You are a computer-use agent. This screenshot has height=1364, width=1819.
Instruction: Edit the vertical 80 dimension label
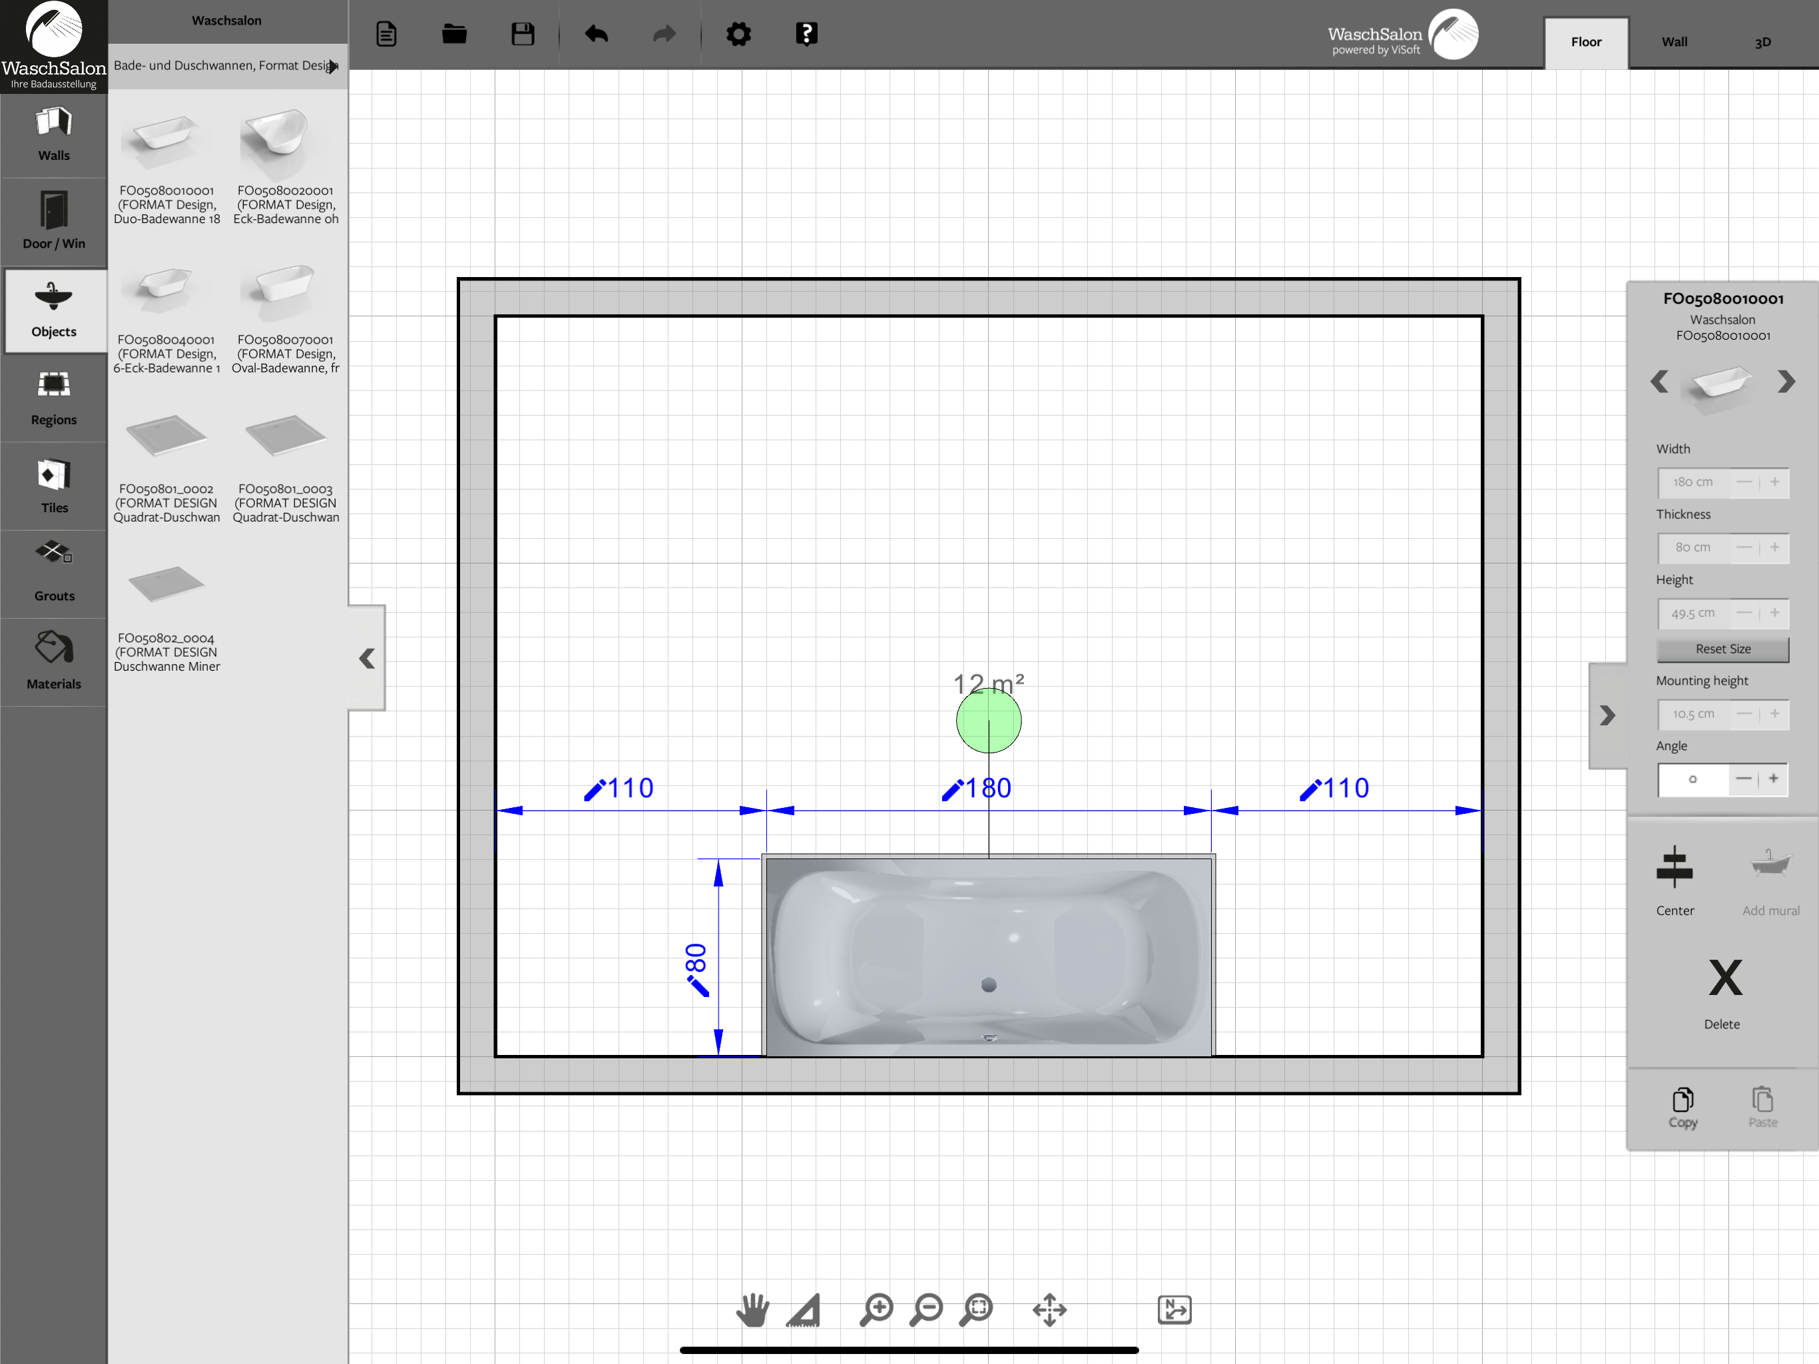[x=696, y=969]
